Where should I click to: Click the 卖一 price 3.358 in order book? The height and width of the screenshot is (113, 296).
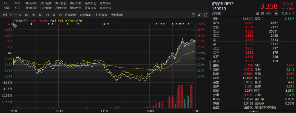[249, 40]
